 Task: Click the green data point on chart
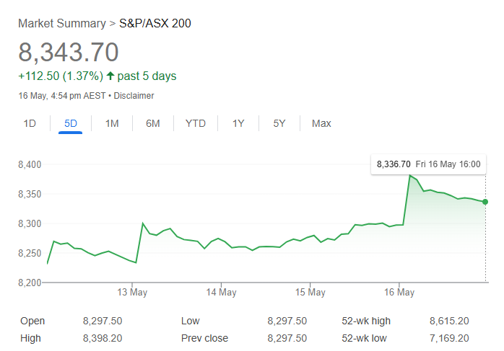485,202
